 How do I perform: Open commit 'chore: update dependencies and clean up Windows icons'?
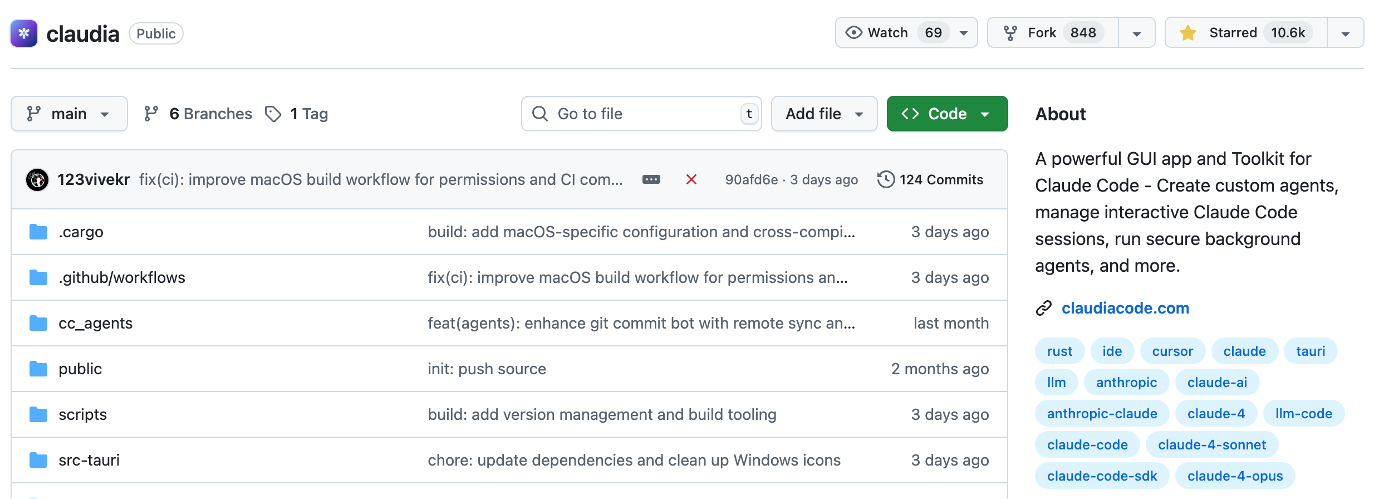coord(634,460)
